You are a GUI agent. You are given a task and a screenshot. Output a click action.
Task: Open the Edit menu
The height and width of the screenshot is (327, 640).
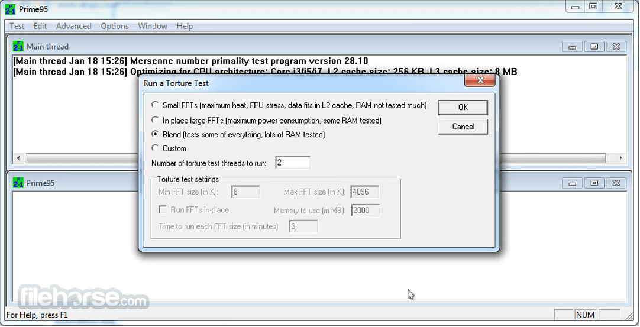click(x=40, y=26)
